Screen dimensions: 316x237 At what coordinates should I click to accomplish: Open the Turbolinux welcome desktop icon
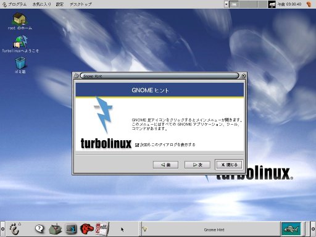tap(20, 44)
